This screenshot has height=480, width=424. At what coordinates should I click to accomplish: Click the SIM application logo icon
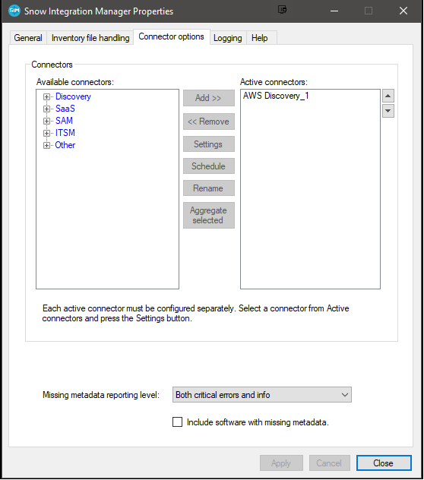tap(14, 11)
